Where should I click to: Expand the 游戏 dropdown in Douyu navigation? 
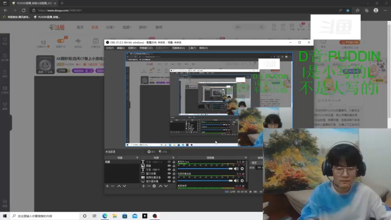(x=143, y=27)
